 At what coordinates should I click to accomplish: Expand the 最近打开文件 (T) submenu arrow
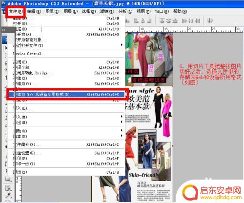(x=122, y=45)
